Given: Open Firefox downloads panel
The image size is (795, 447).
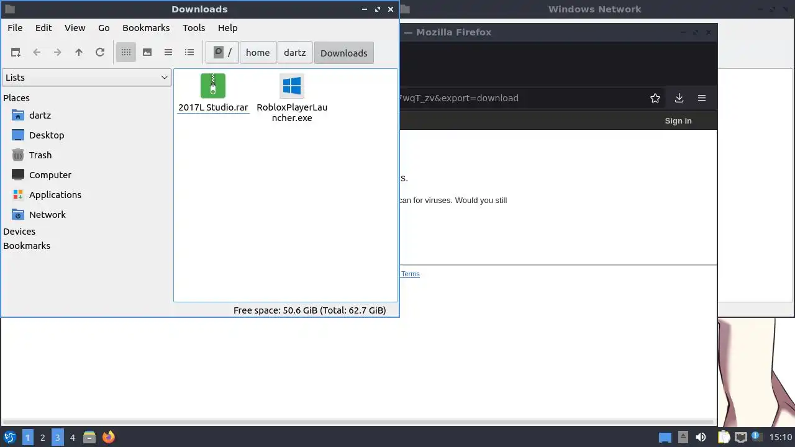Looking at the screenshot, I should (x=679, y=98).
